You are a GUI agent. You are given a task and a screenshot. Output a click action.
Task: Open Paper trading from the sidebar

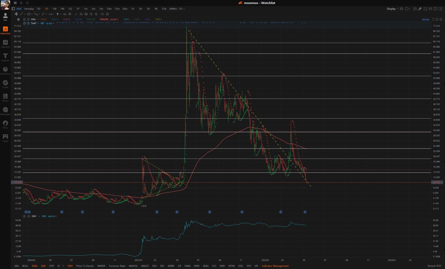pyautogui.click(x=5, y=138)
